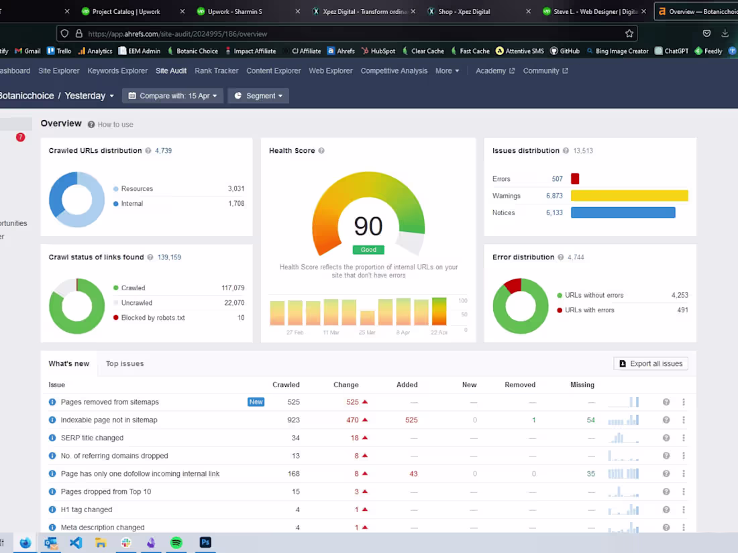Click help icon next to Issues distribution
The height and width of the screenshot is (553, 738).
[x=566, y=151]
